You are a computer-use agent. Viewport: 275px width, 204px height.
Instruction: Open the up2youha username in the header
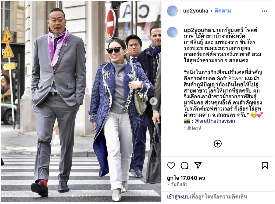(195, 11)
